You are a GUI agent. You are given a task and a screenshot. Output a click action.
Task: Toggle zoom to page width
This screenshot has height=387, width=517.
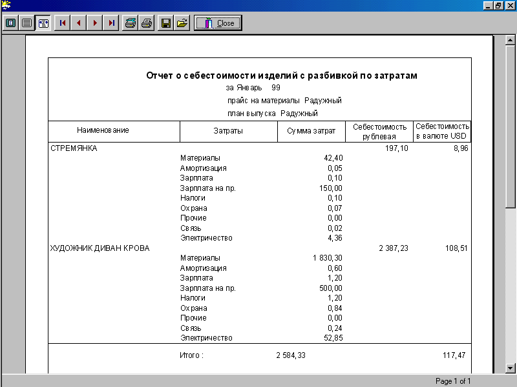click(43, 23)
